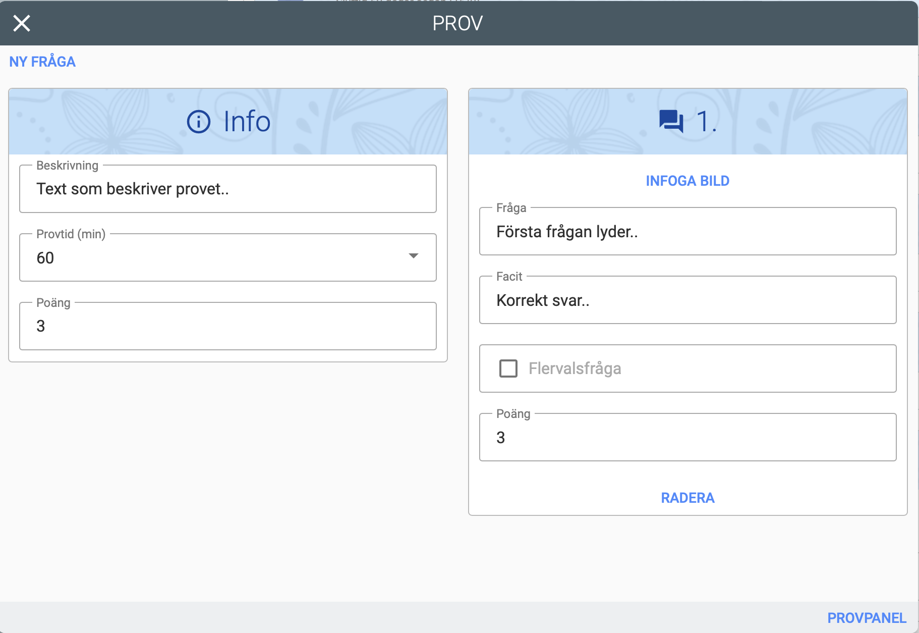Click the NY FRÅGA button

(42, 62)
